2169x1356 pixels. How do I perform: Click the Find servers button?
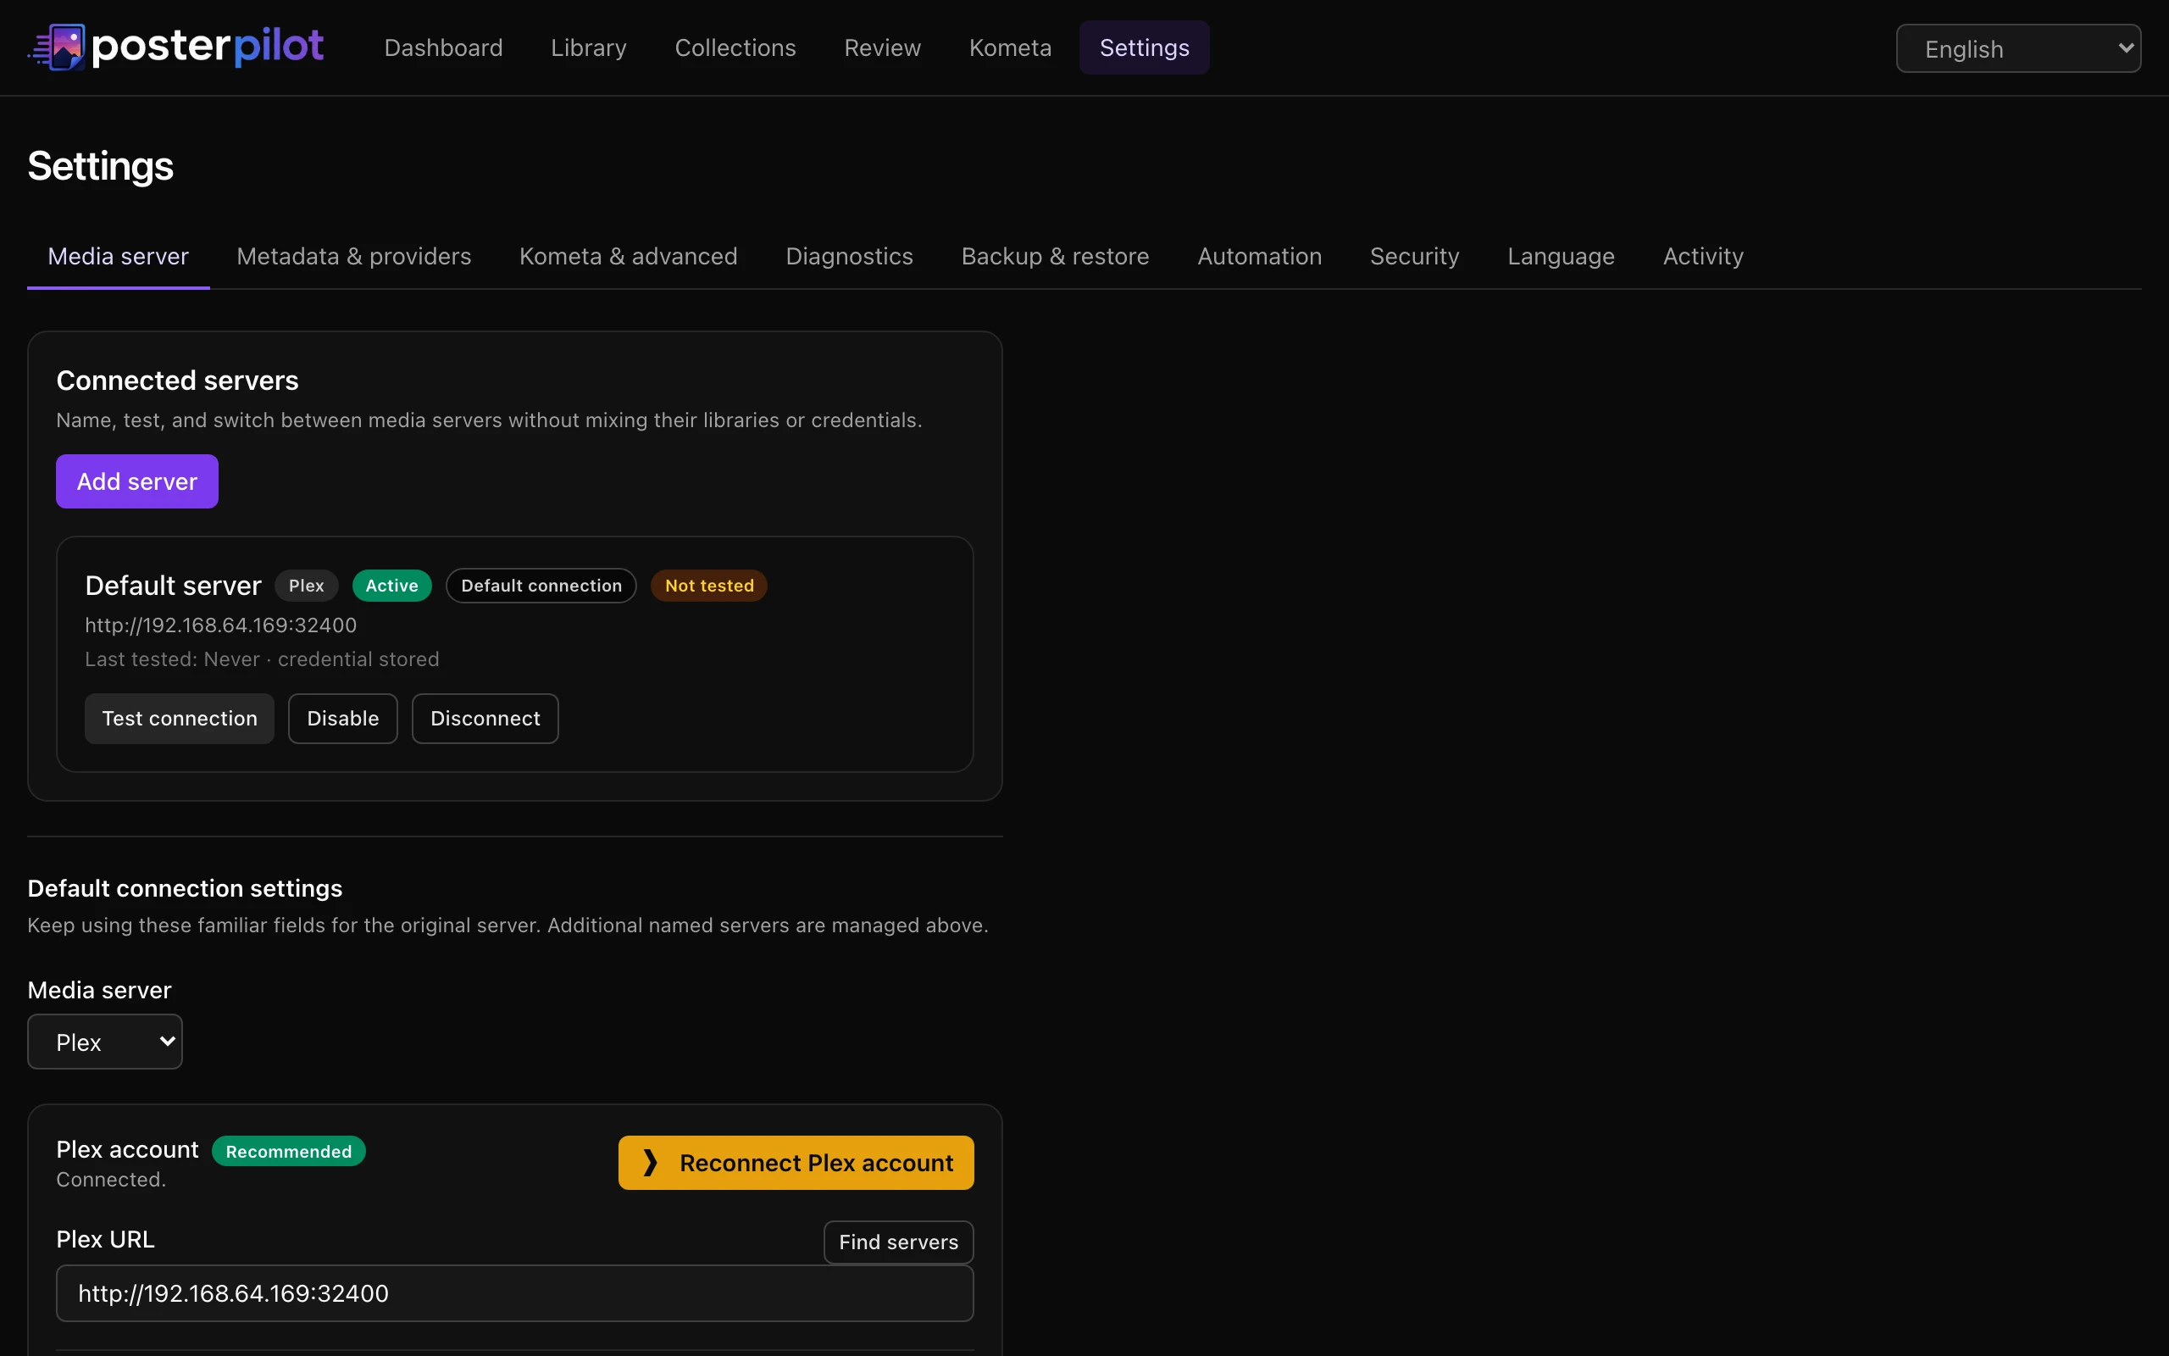898,1242
